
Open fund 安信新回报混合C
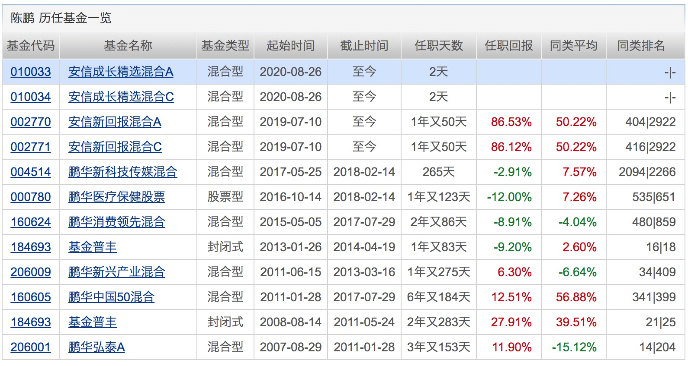point(115,147)
